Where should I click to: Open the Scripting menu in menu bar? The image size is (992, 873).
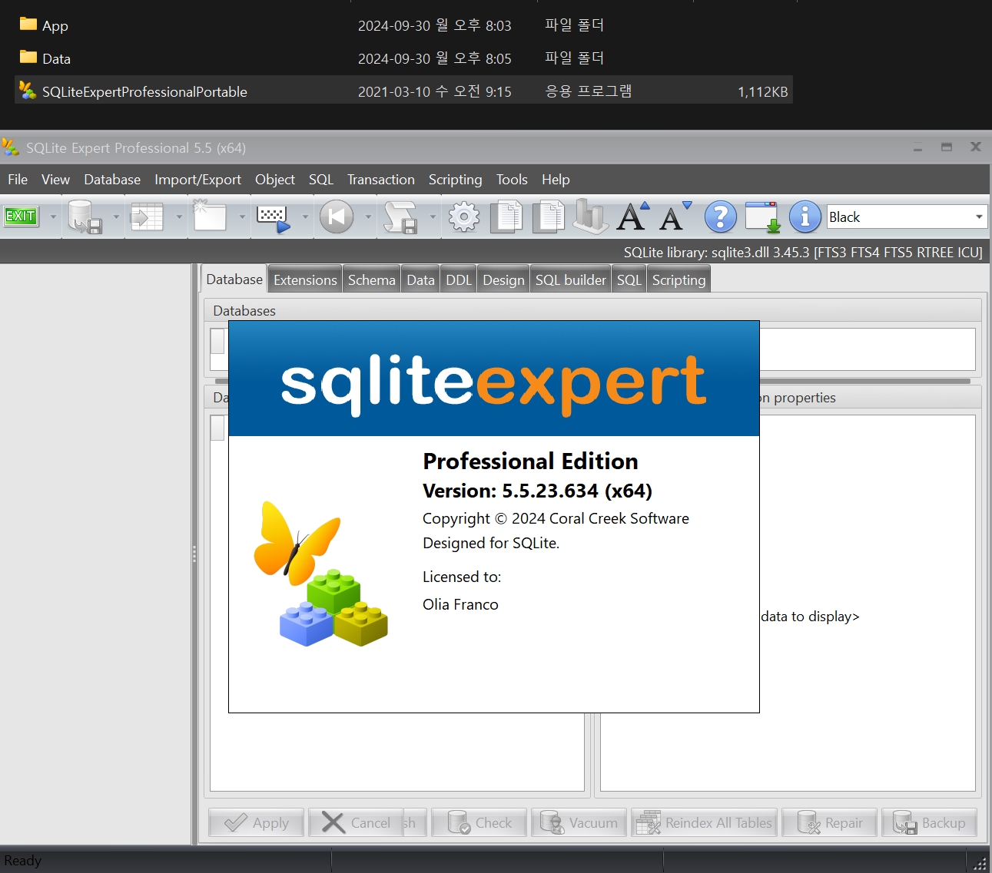pos(456,179)
